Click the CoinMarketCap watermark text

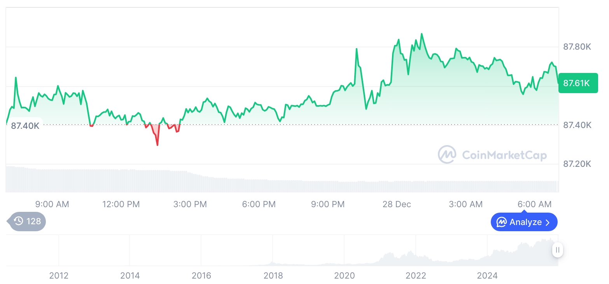point(504,155)
